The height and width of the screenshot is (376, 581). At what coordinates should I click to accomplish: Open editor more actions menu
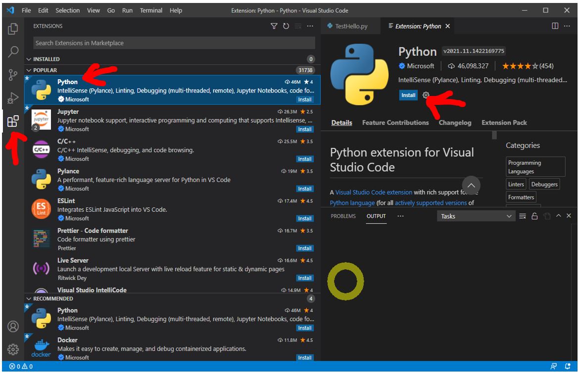[567, 26]
